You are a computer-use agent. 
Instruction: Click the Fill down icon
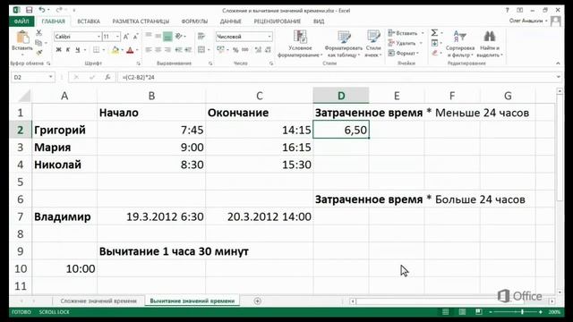(x=434, y=43)
